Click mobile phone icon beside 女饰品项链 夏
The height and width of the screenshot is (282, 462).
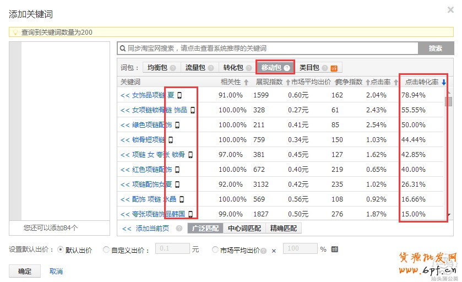[x=179, y=95]
